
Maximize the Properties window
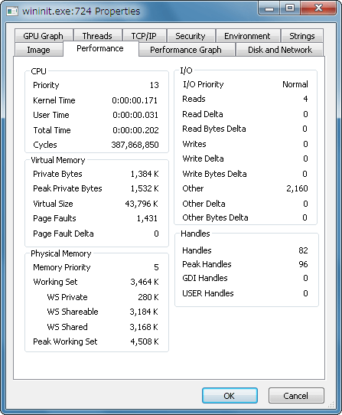290,8
